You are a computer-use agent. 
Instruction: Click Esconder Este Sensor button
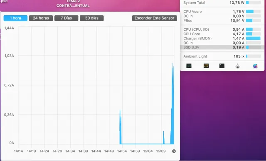(155, 18)
